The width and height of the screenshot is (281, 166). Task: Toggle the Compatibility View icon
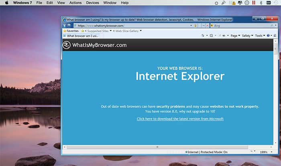coord(200,26)
